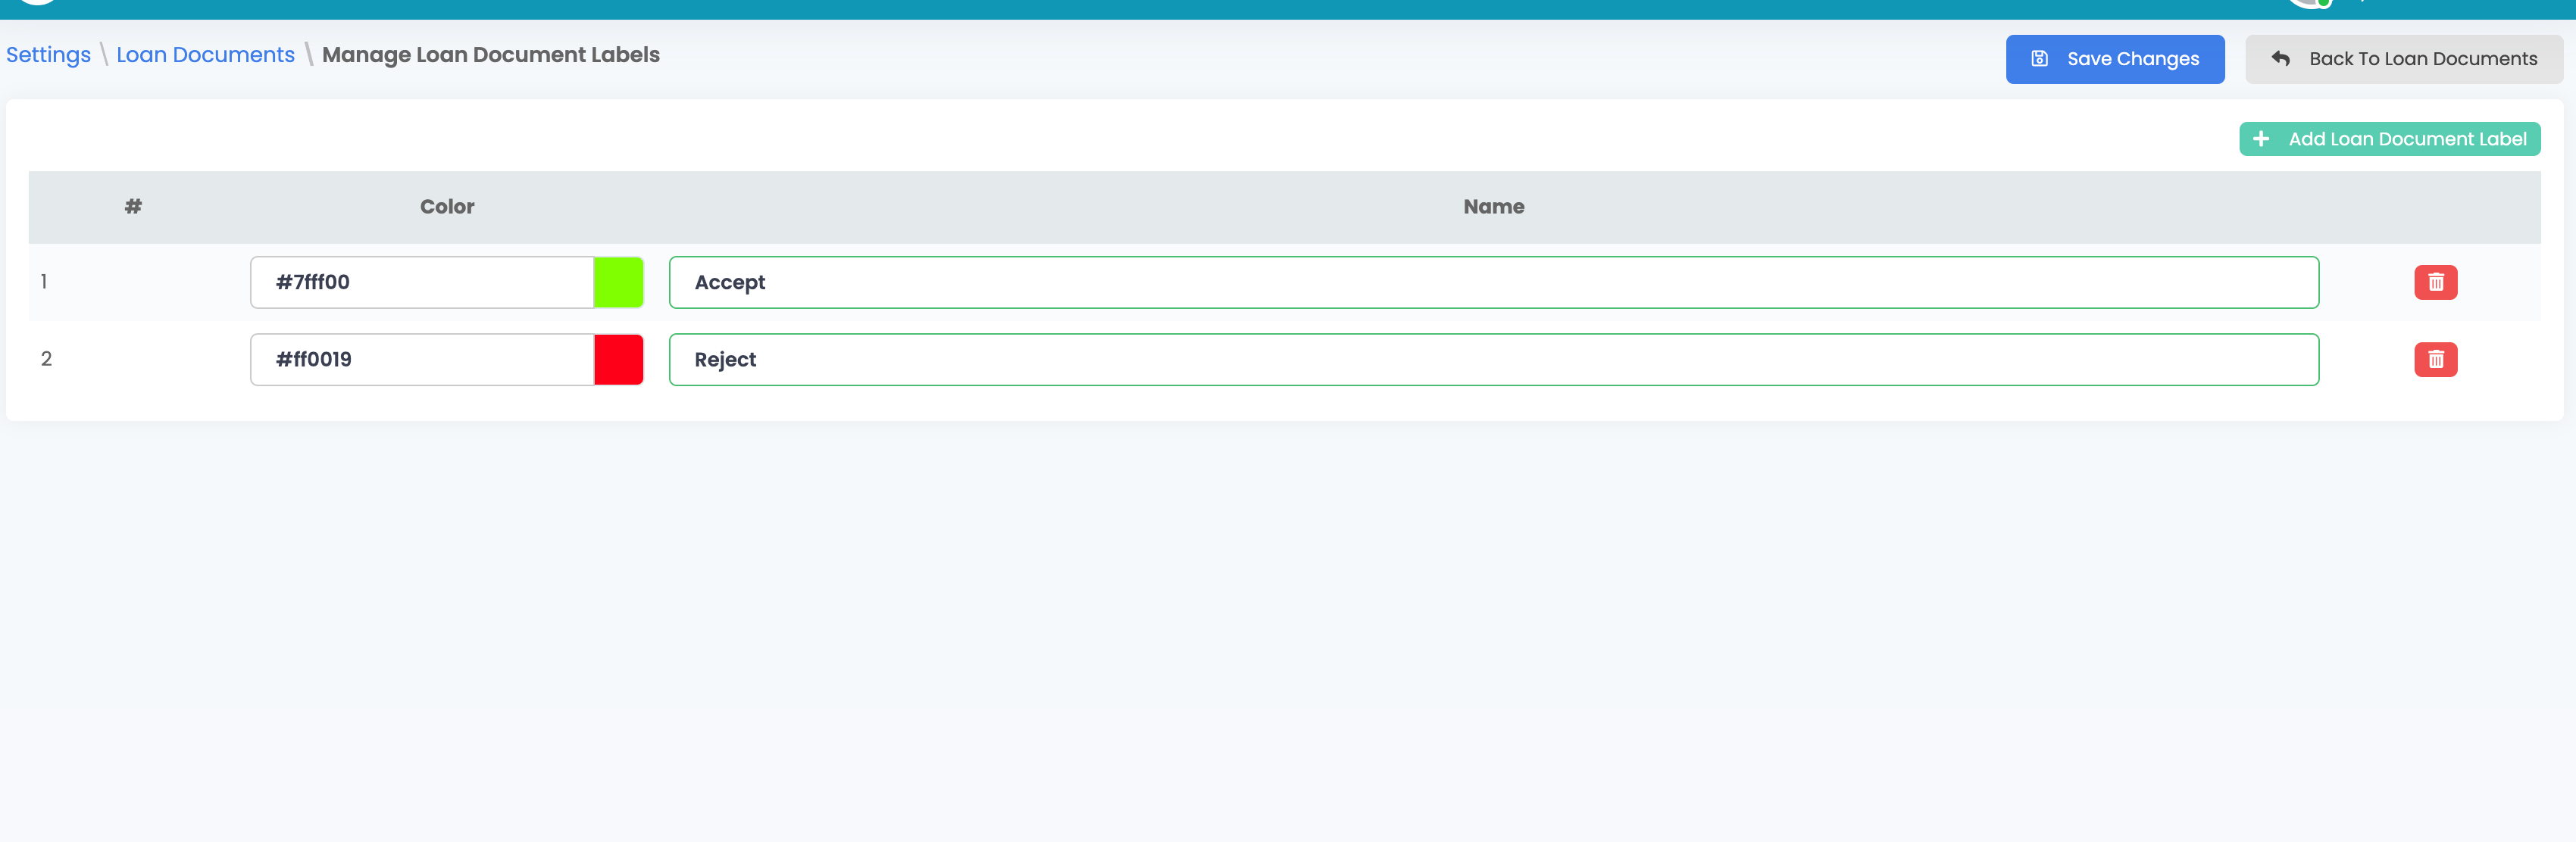Click Manage Loan Document Labels breadcrumb text
Screen dimensions: 2576x842
pyautogui.click(x=490, y=55)
